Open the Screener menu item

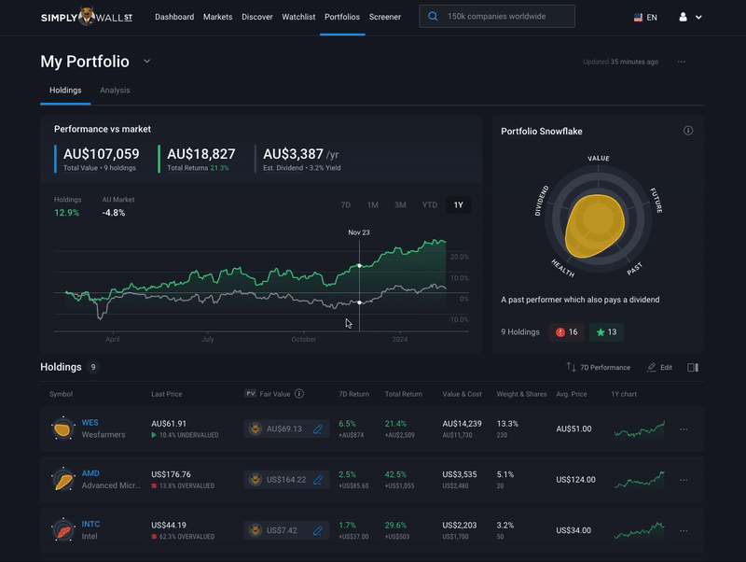385,17
